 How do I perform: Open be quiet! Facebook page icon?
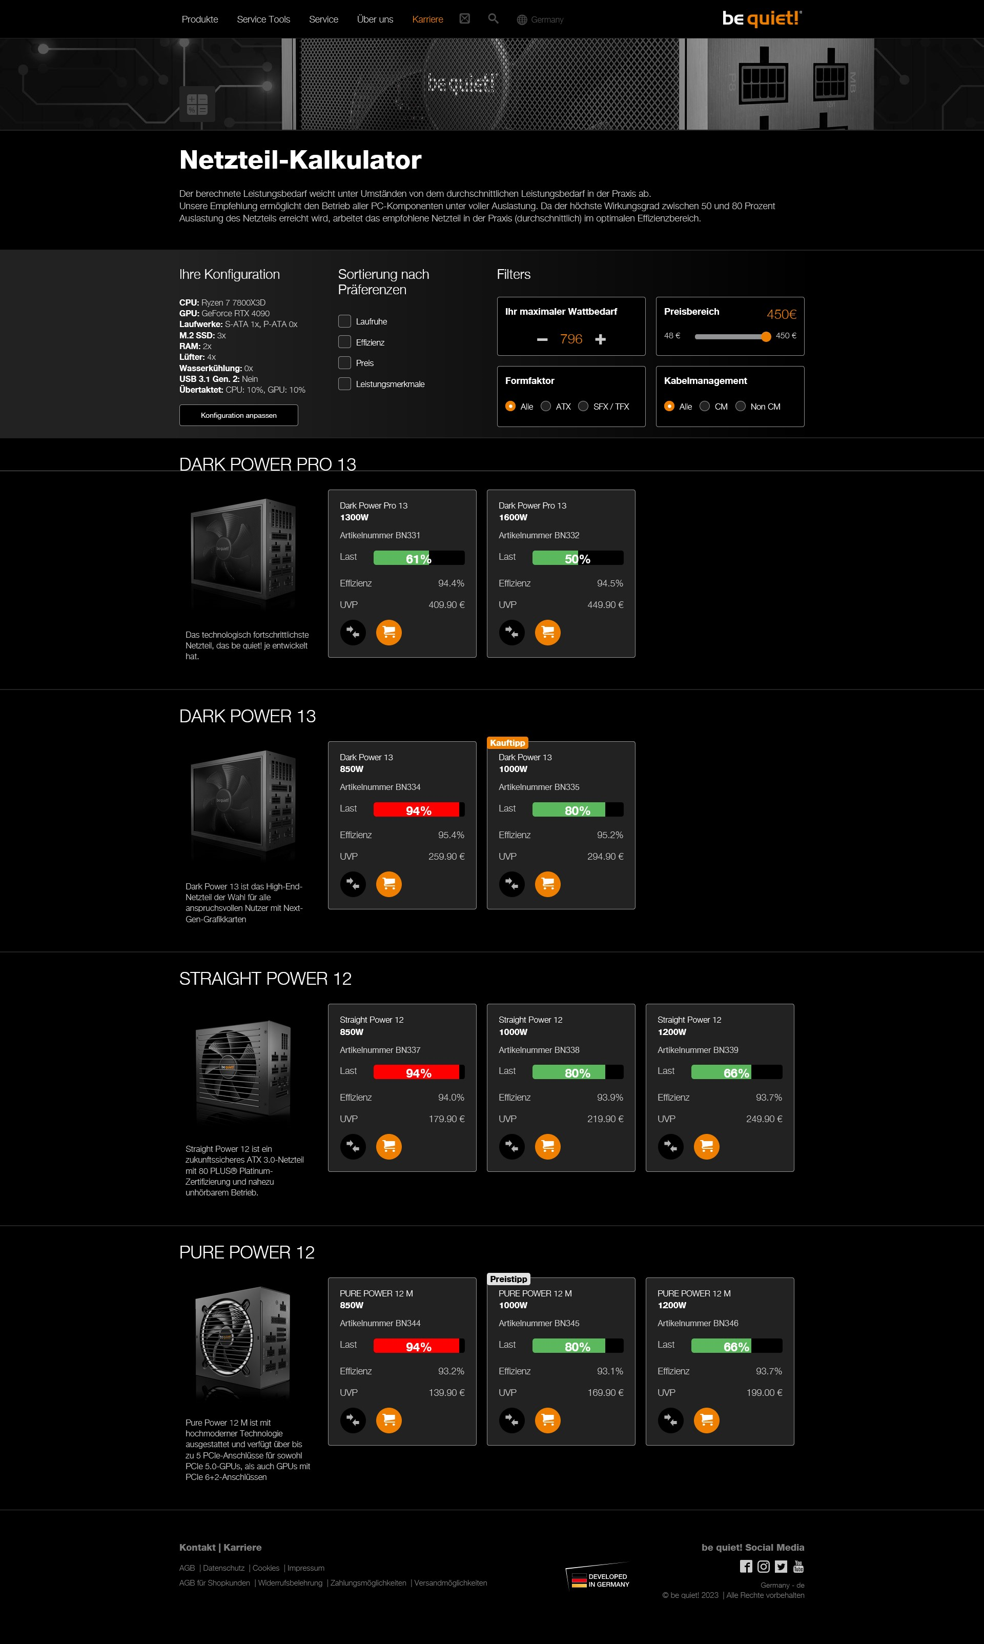point(746,1566)
